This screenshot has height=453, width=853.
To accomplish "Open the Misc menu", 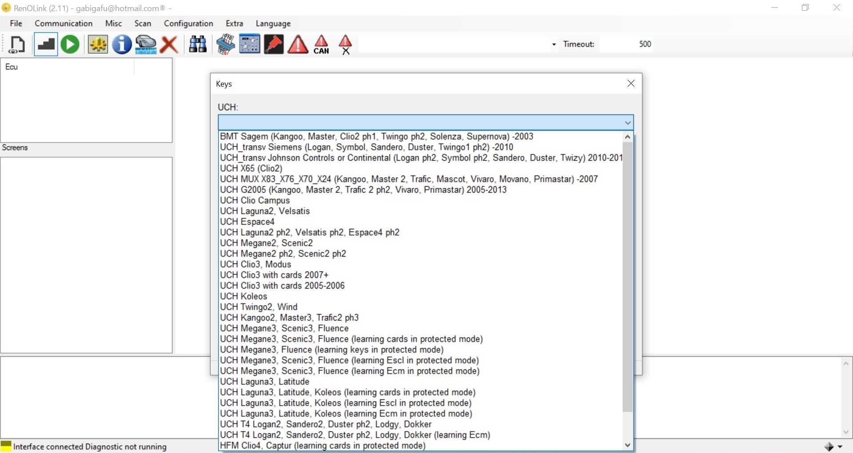I will 113,24.
